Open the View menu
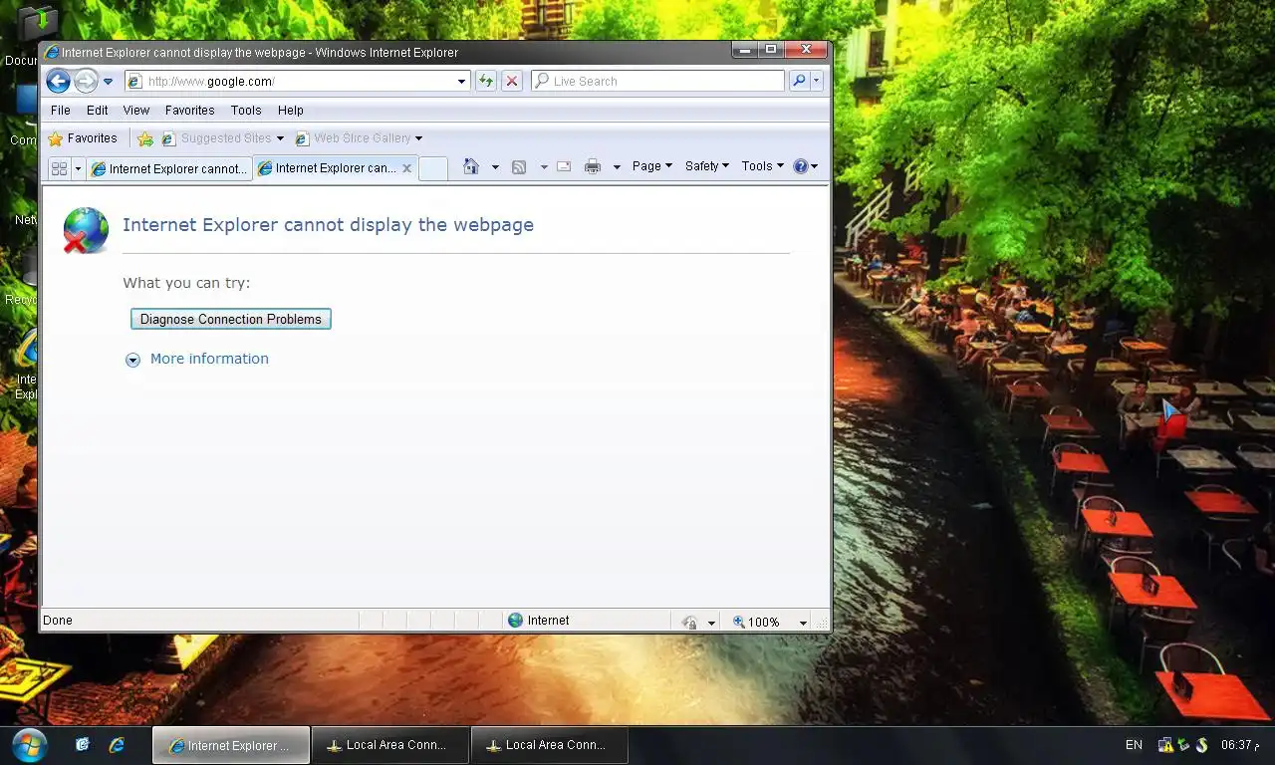Screen dimensions: 1275x765 [x=136, y=111]
